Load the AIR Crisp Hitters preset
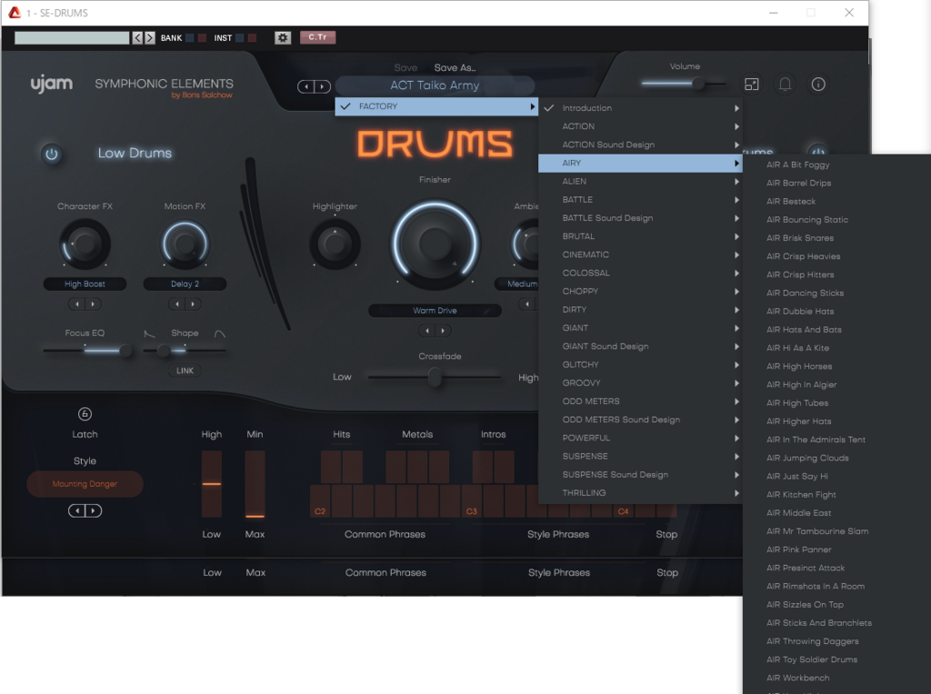Screen dimensions: 931x694 pyautogui.click(x=836, y=274)
